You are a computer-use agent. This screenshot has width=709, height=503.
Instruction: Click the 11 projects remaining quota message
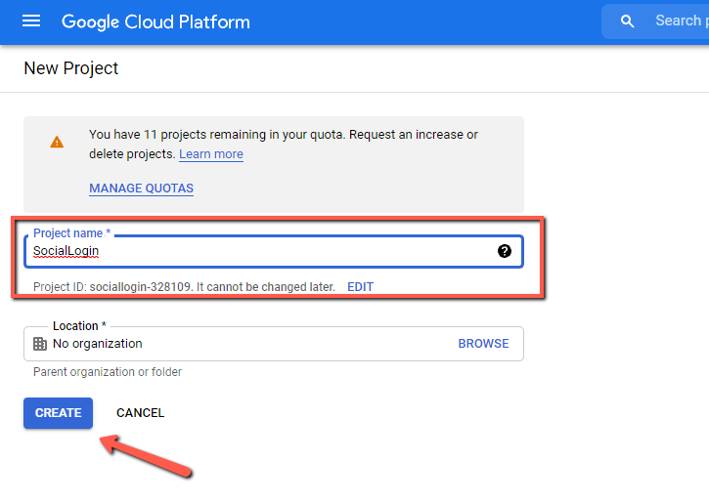(x=284, y=144)
